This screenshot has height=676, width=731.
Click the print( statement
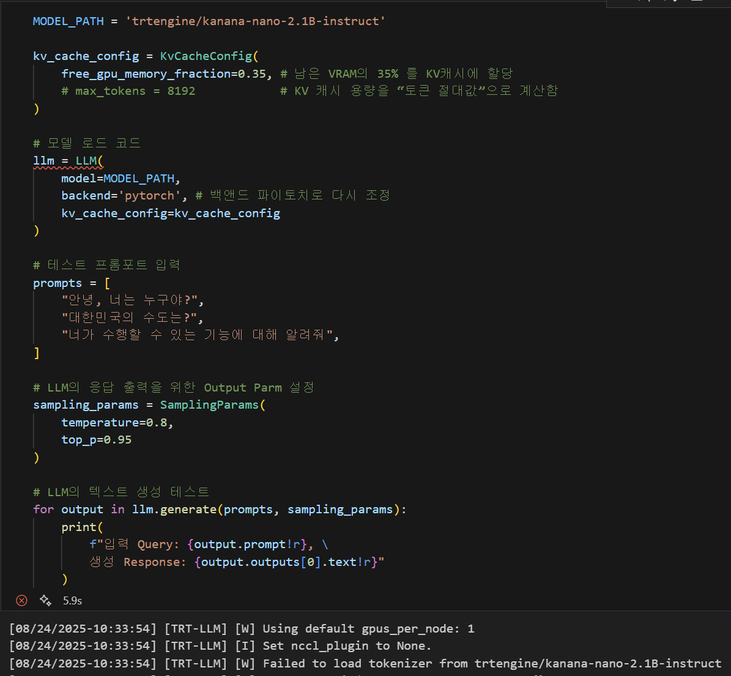(82, 527)
